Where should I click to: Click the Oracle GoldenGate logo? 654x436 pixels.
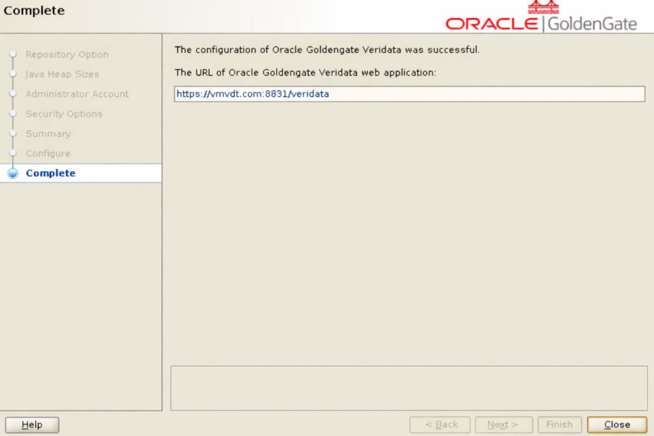tap(541, 17)
